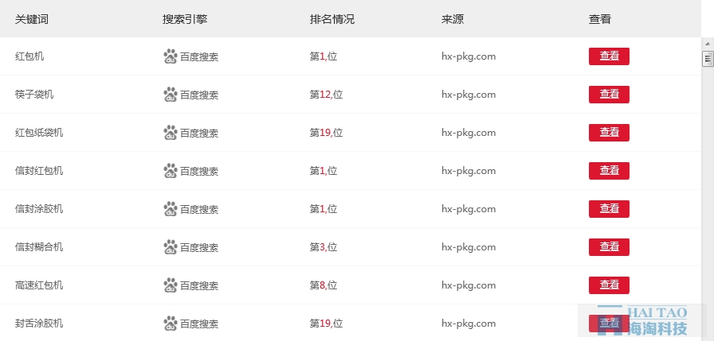Click the Baidu icon in 封舌涂胶机 row
The height and width of the screenshot is (341, 714).
170,324
